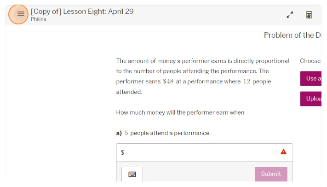Submit the answer for part a
The image size is (327, 187).
pyautogui.click(x=271, y=174)
